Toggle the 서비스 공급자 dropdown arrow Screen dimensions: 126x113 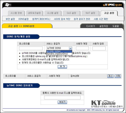[x=70, y=48]
